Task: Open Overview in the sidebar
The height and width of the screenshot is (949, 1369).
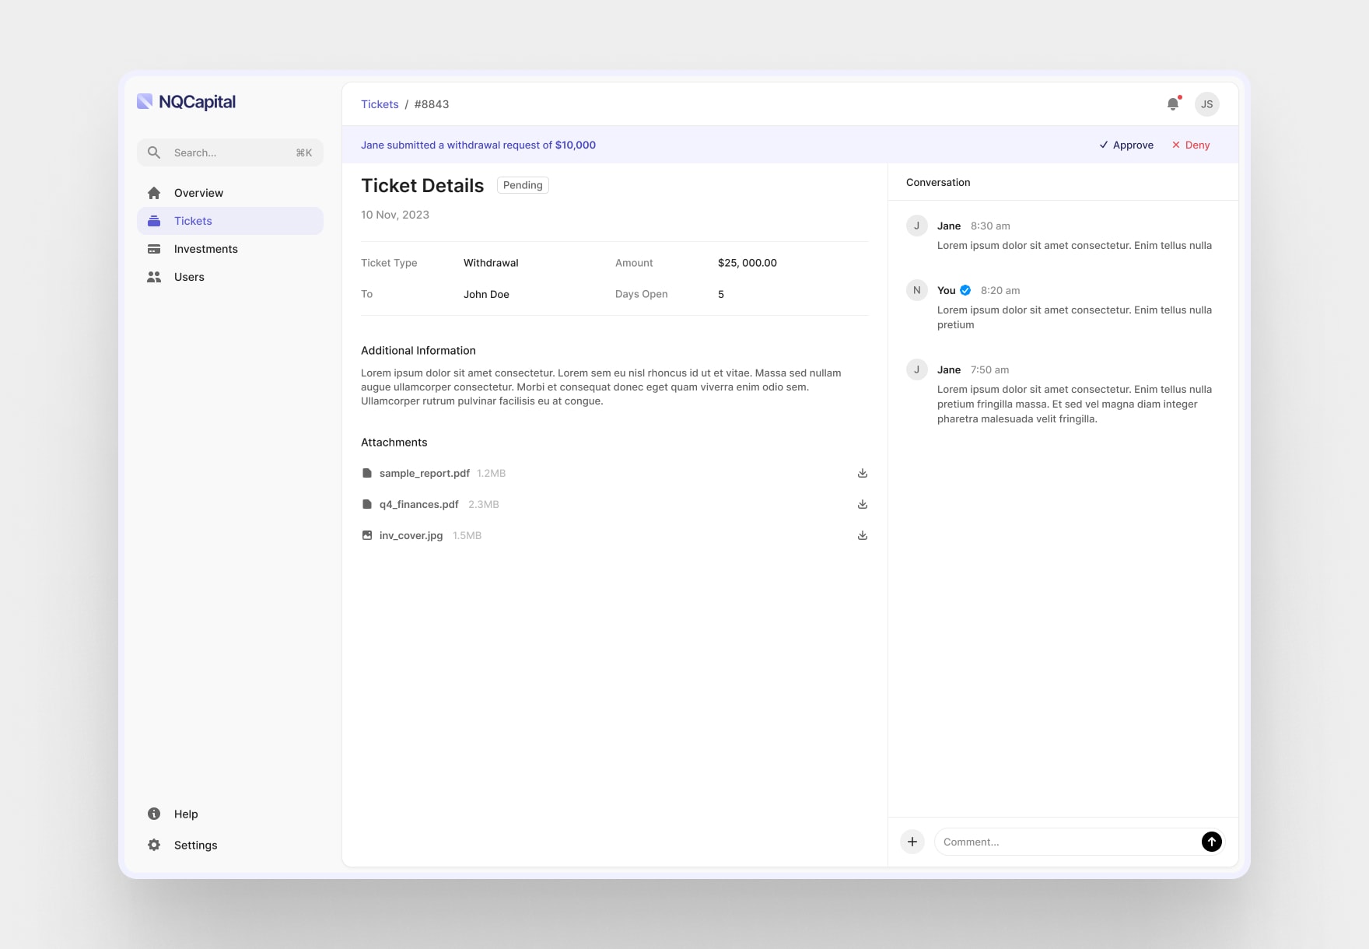Action: click(x=230, y=193)
